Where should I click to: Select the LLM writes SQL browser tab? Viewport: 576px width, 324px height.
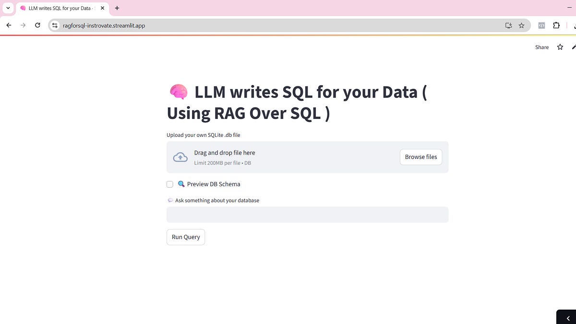(x=61, y=8)
